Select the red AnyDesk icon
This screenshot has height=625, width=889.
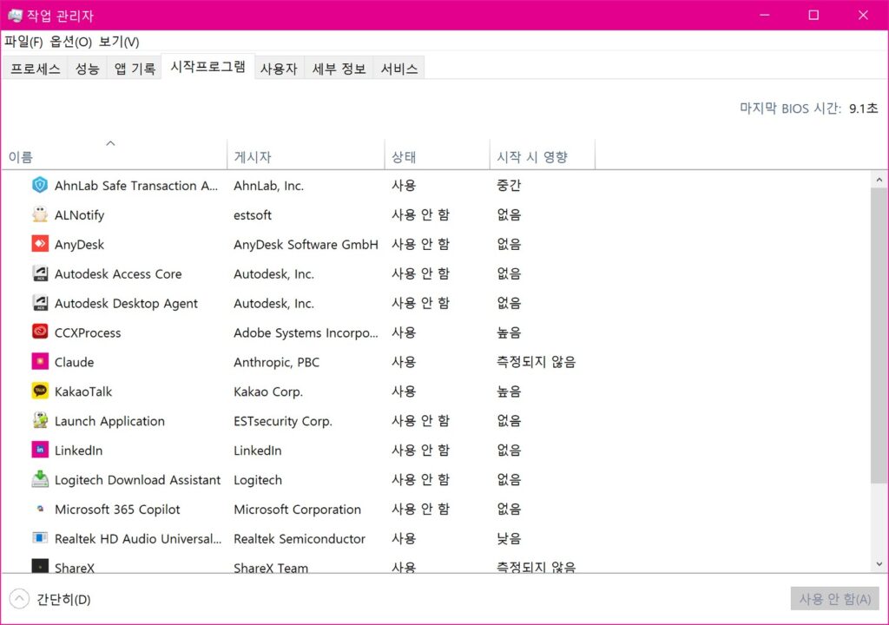pyautogui.click(x=40, y=244)
